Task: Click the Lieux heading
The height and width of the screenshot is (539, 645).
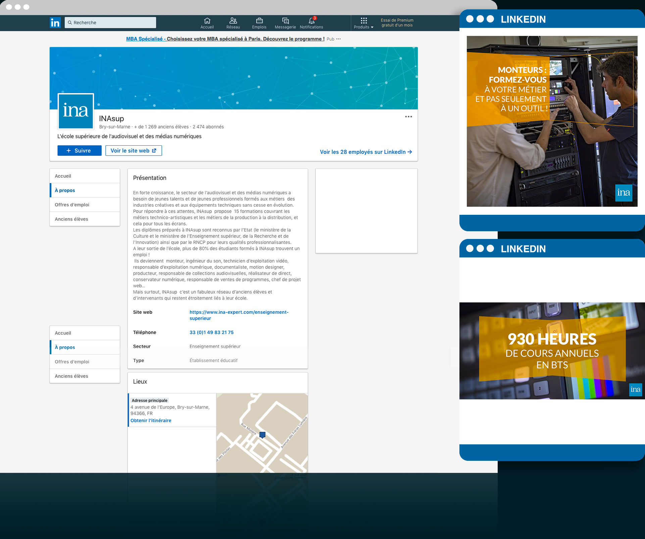Action: (140, 382)
